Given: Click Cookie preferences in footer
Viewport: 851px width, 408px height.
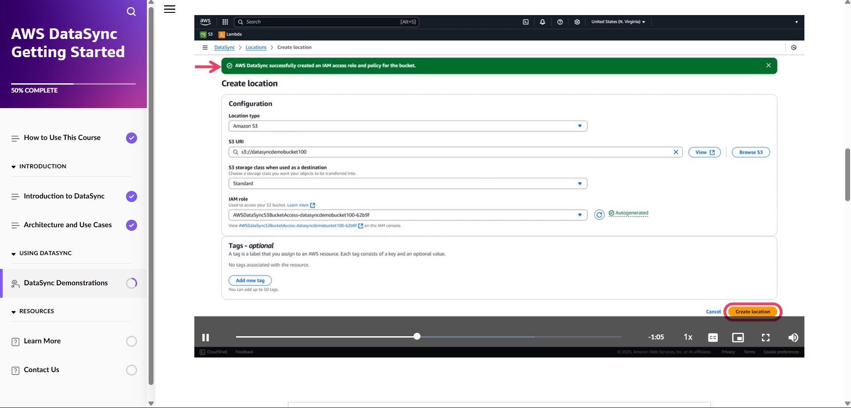Looking at the screenshot, I should click(x=781, y=352).
